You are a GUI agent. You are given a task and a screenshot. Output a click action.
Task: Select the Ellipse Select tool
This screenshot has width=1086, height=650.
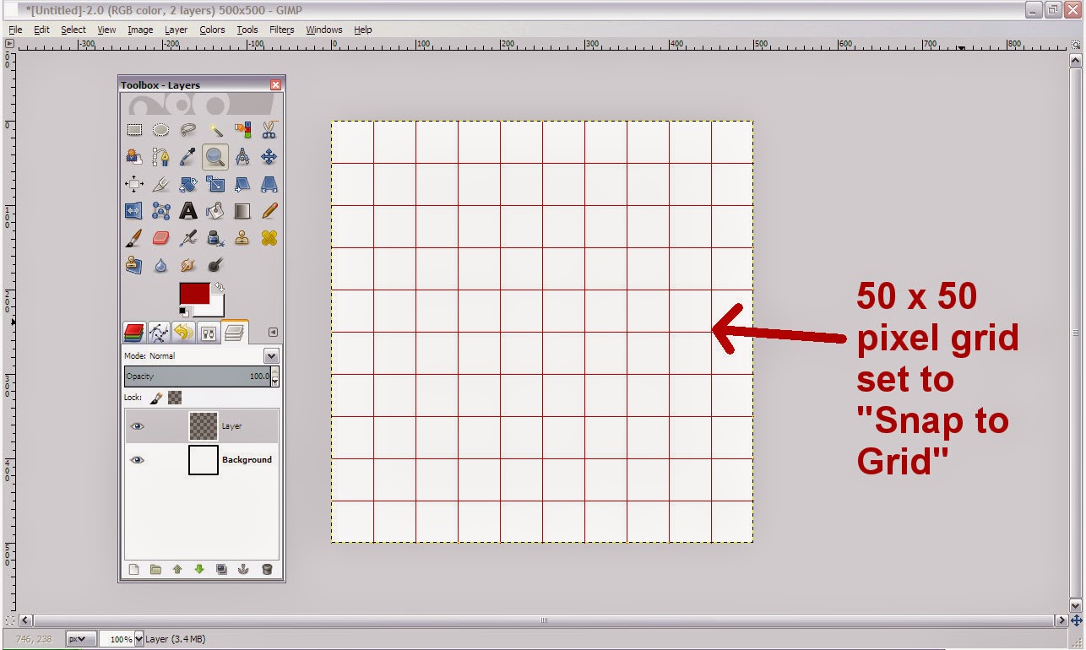point(160,130)
